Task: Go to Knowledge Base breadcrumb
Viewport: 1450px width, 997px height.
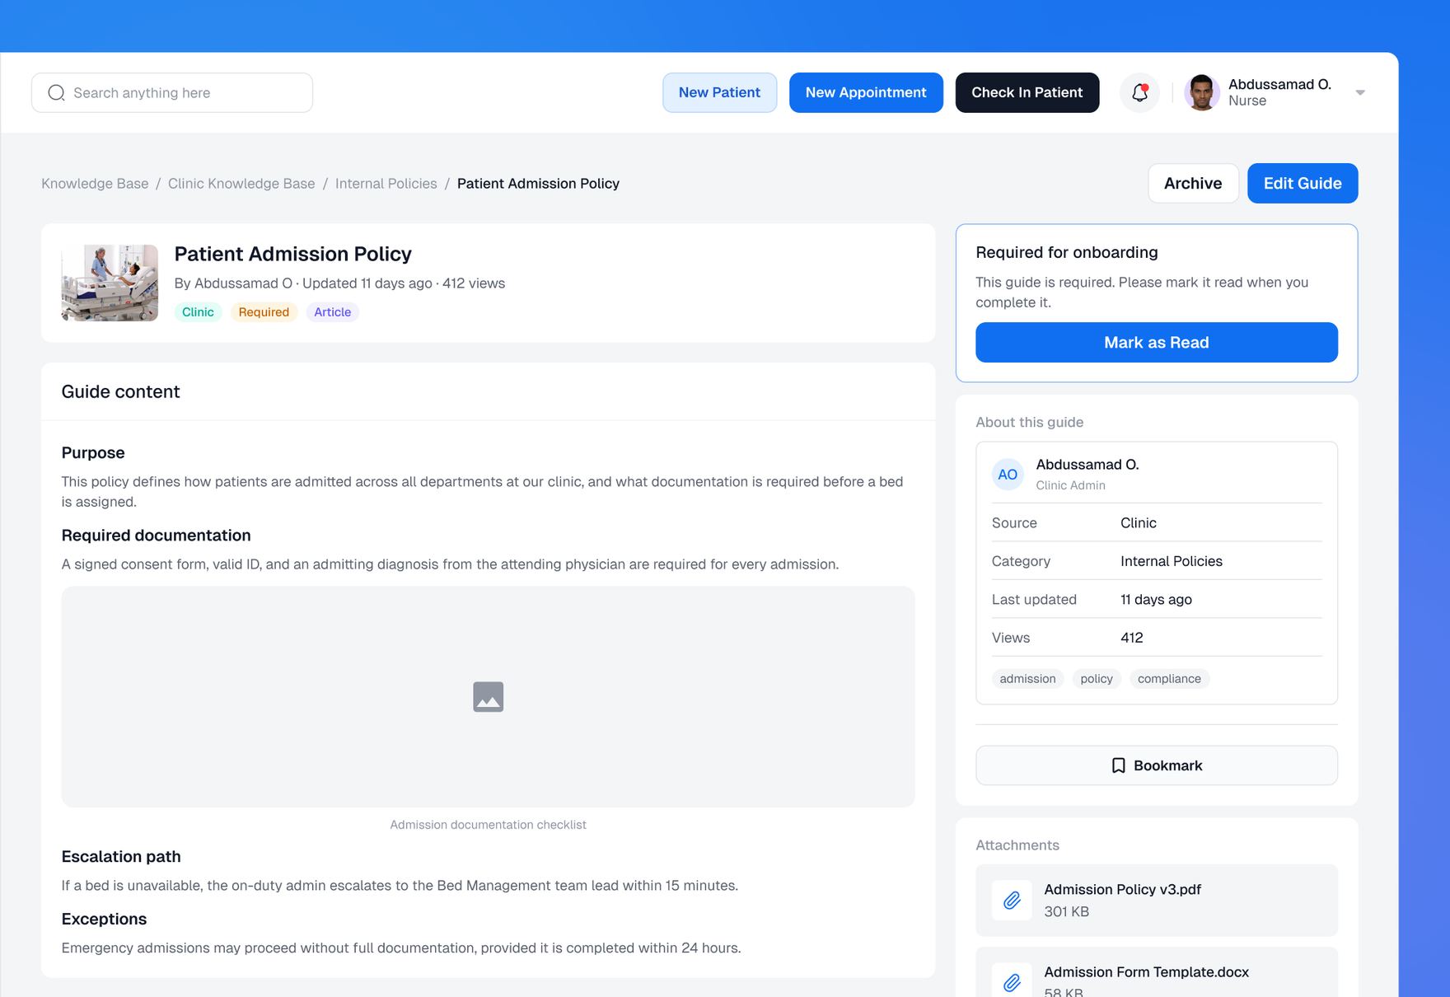Action: click(x=95, y=184)
